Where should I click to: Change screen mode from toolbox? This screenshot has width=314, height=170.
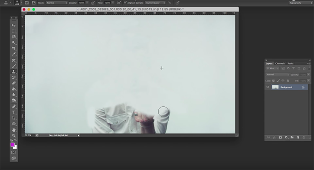pyautogui.click(x=13, y=158)
